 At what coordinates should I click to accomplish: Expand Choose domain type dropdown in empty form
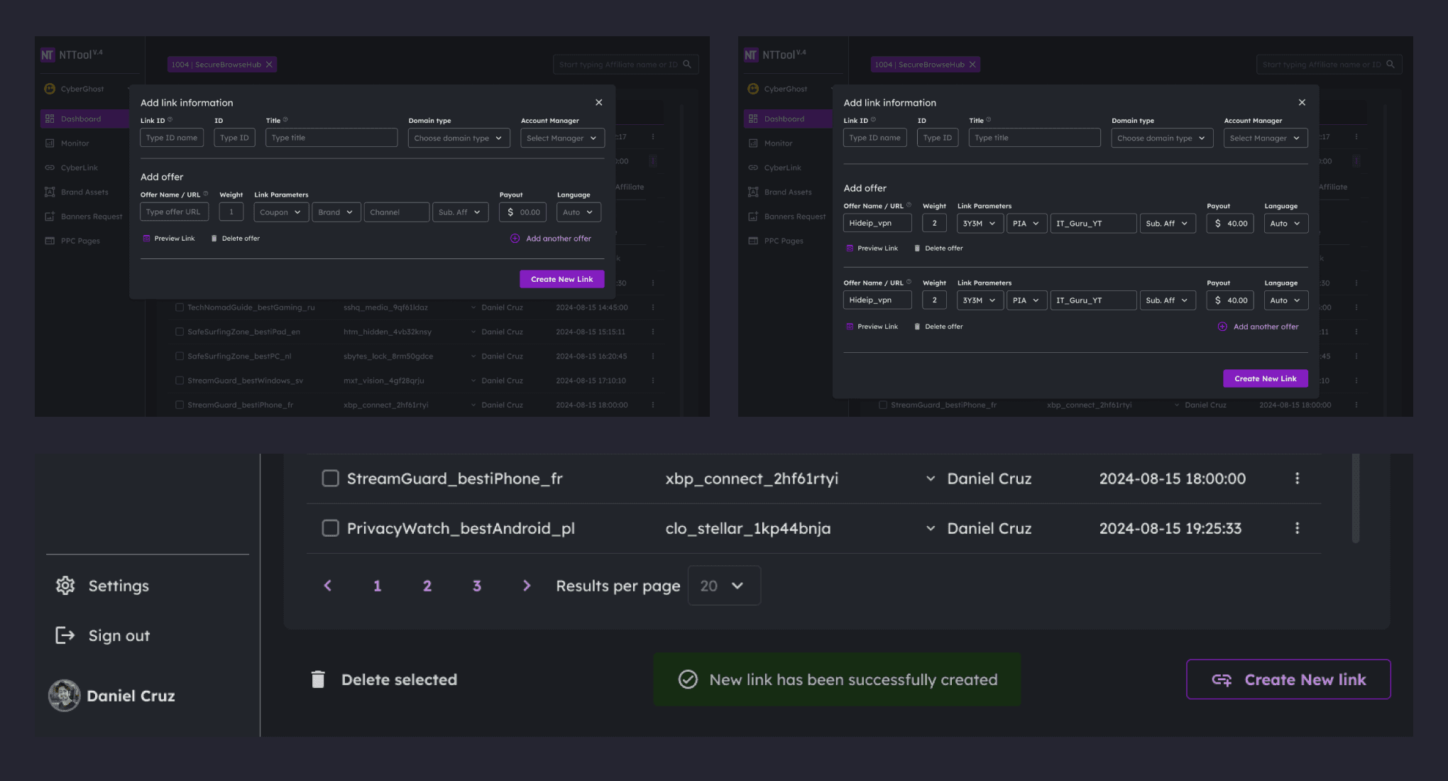click(x=459, y=138)
